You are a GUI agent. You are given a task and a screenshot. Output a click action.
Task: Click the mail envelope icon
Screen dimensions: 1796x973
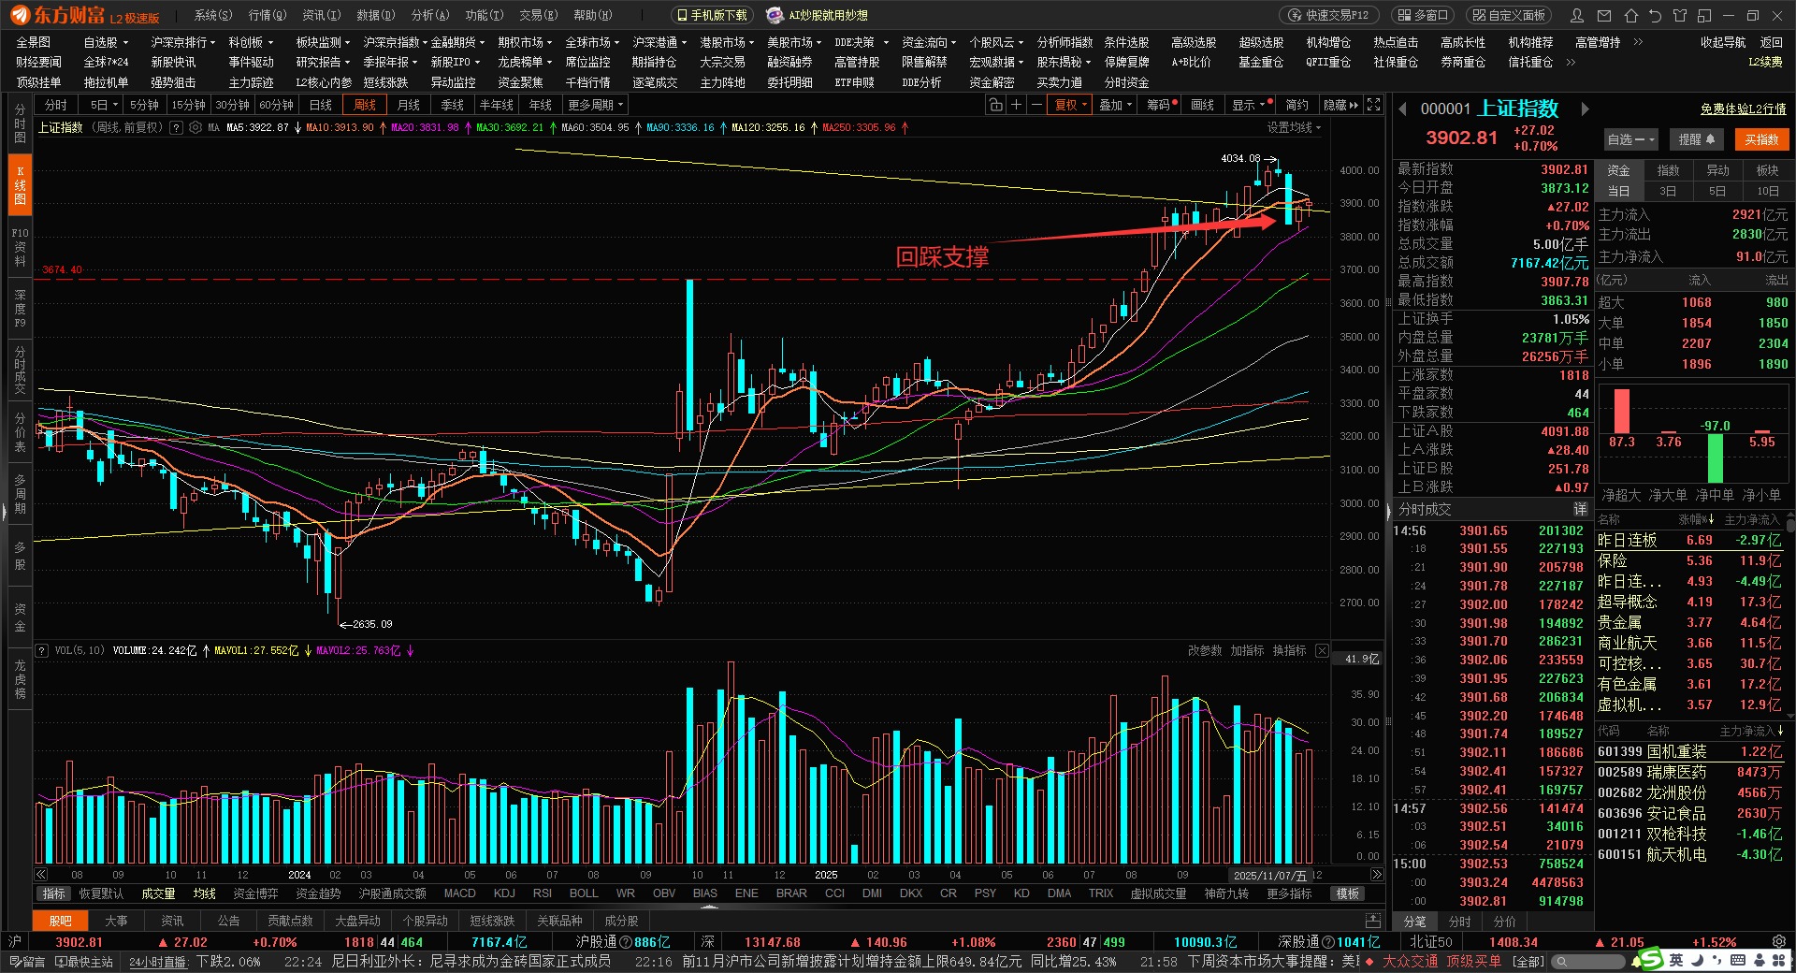coord(1604,15)
